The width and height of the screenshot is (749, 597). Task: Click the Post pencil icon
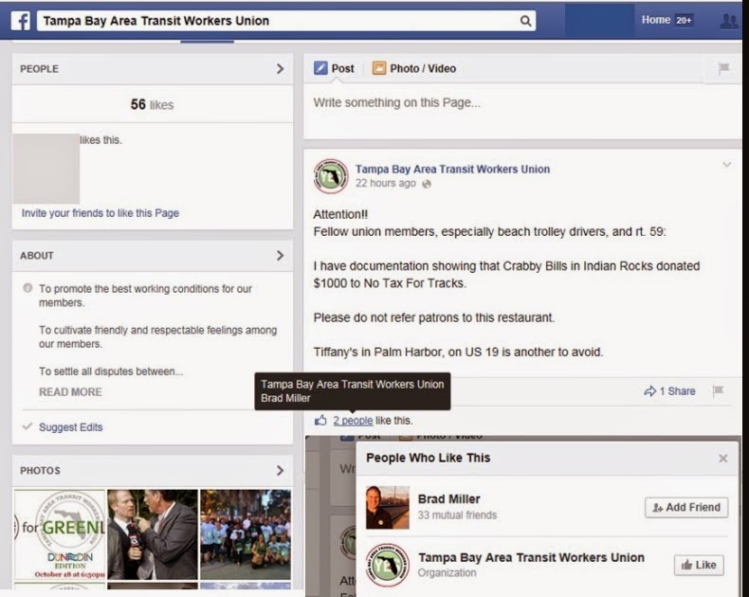tap(320, 68)
